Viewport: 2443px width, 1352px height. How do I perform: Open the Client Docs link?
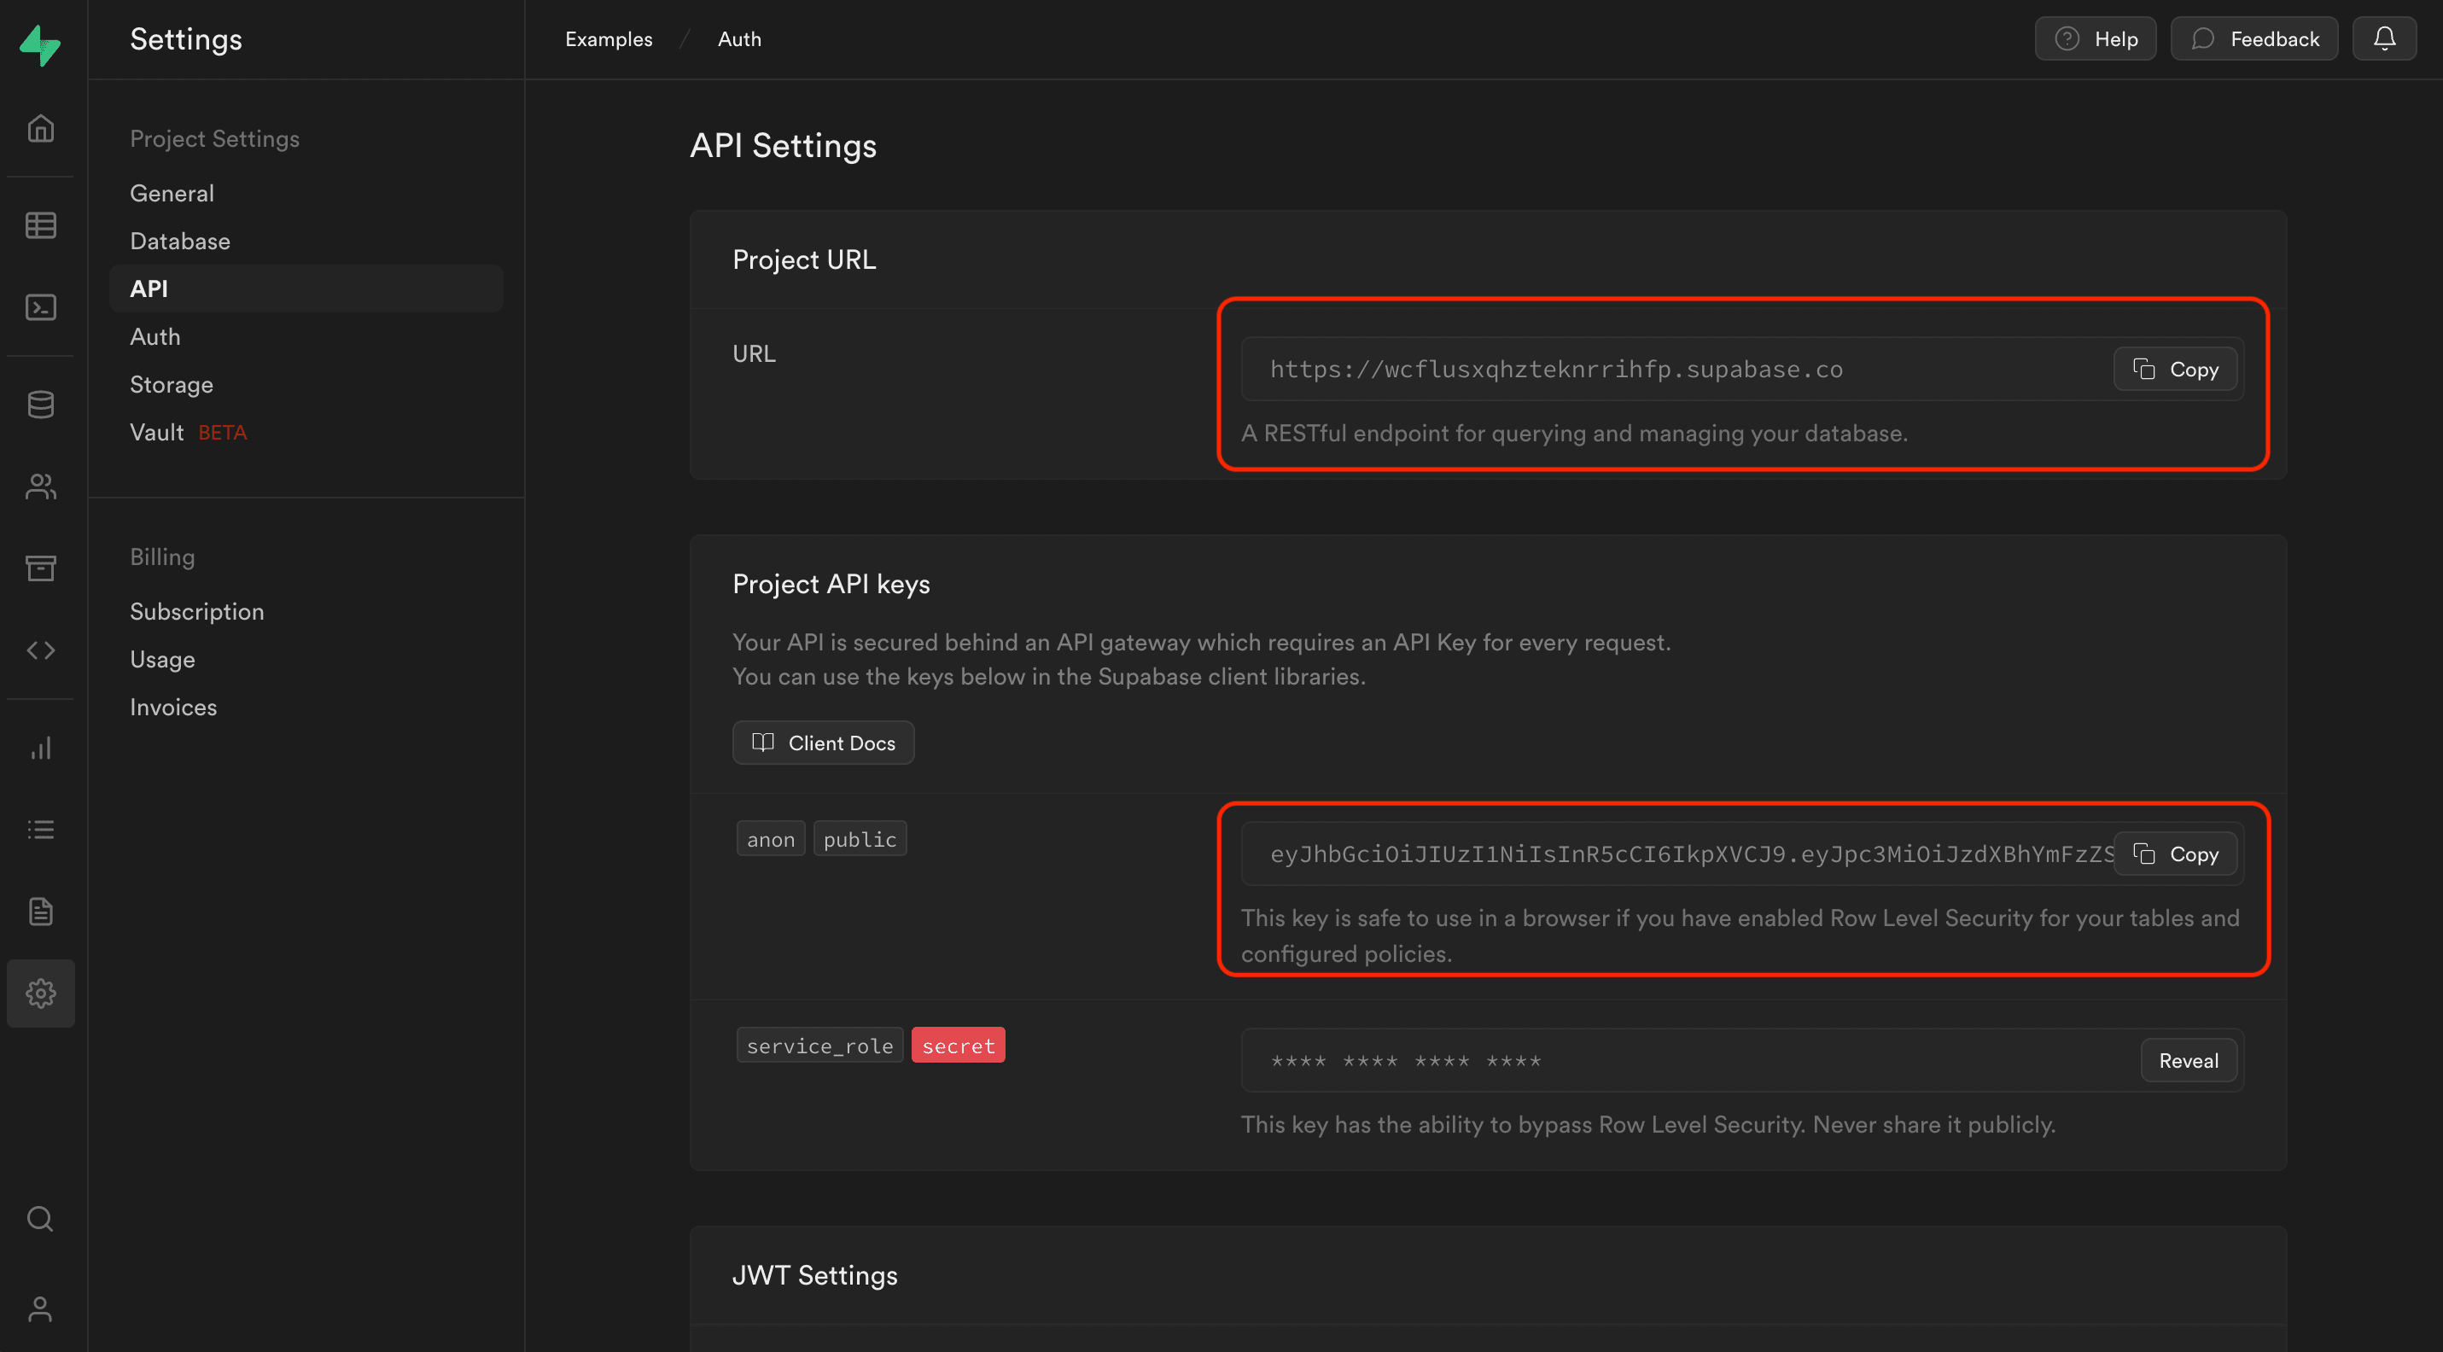coord(822,743)
